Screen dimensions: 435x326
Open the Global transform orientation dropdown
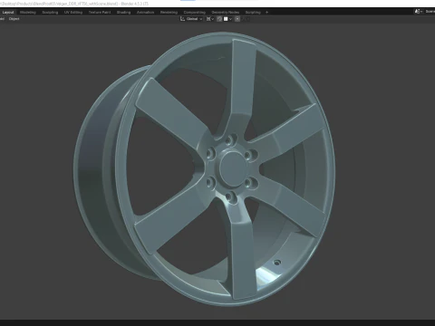191,19
